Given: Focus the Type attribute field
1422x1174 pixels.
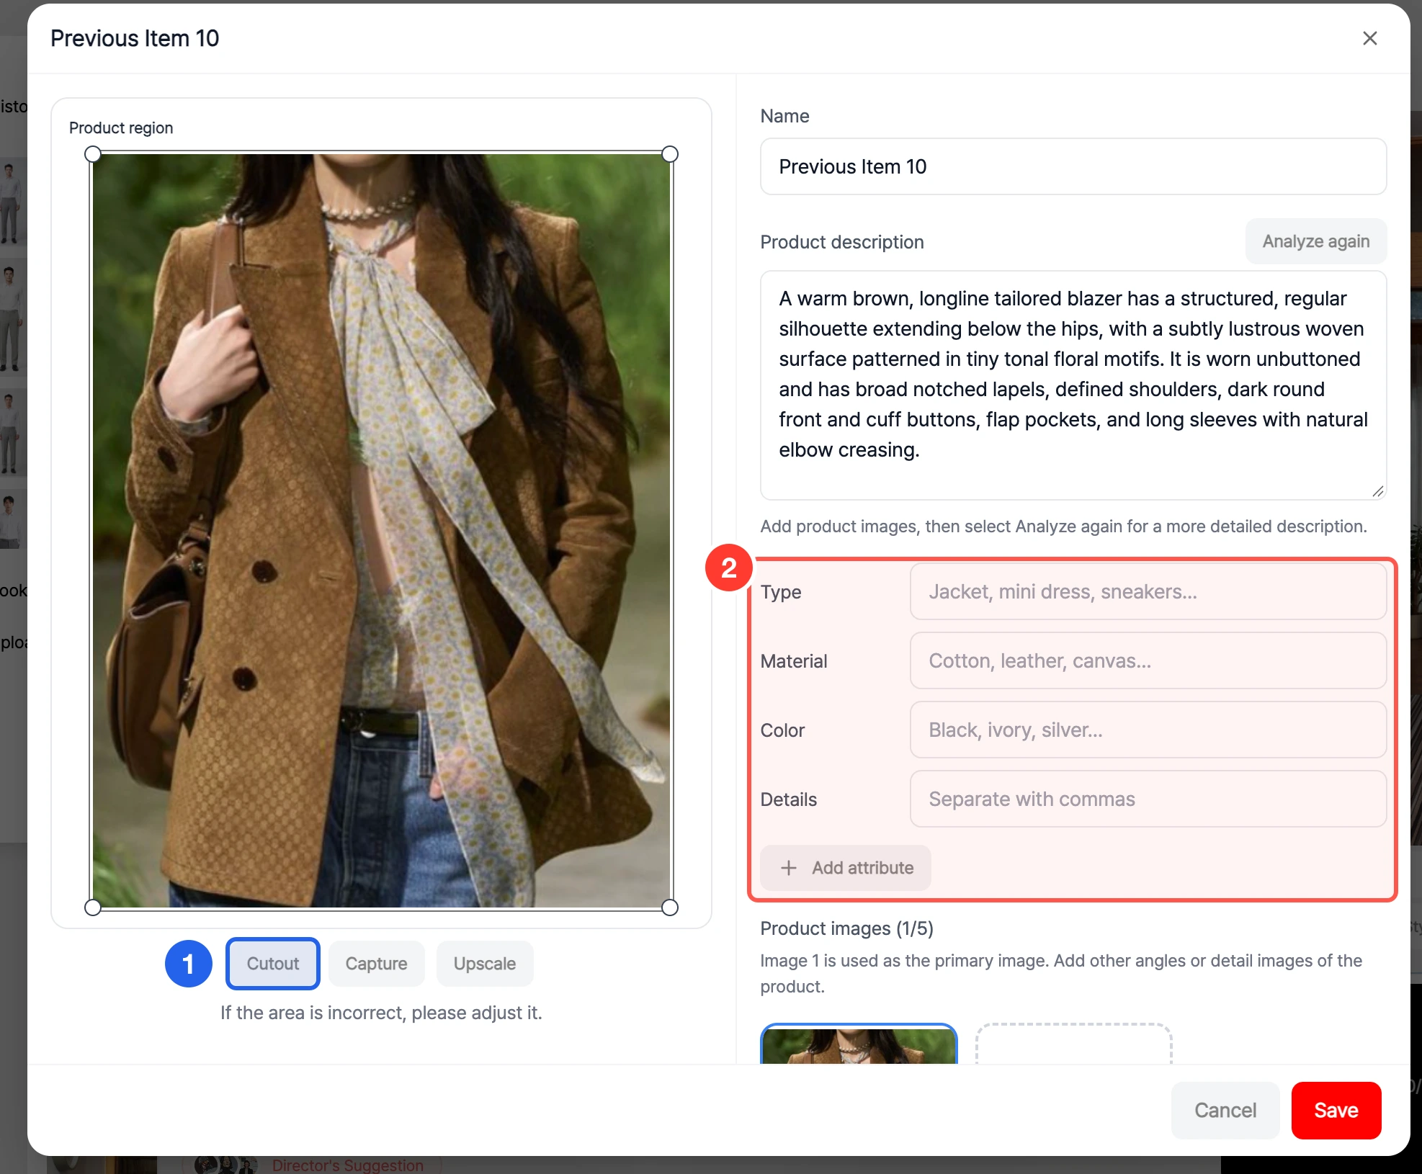Looking at the screenshot, I should (1148, 592).
